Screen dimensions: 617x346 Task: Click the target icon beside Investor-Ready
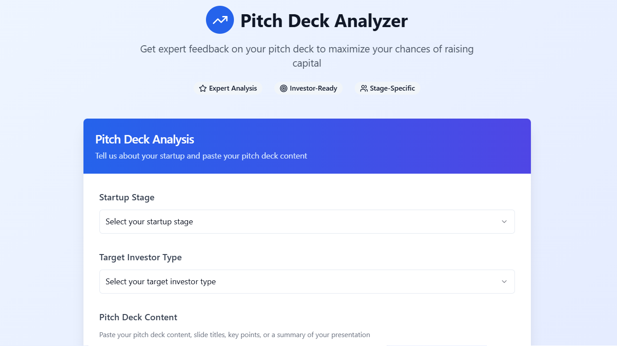(284, 88)
